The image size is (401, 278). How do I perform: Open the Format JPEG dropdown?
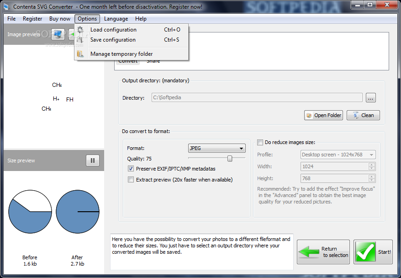click(216, 148)
